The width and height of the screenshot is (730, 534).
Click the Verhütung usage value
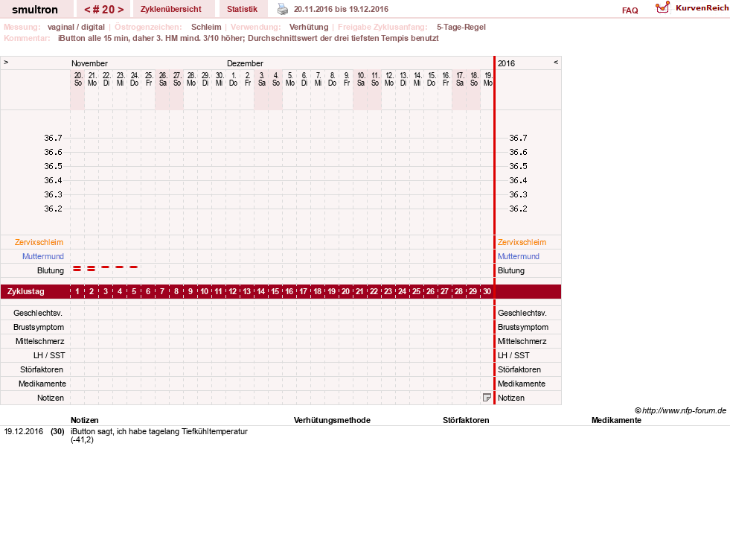309,27
